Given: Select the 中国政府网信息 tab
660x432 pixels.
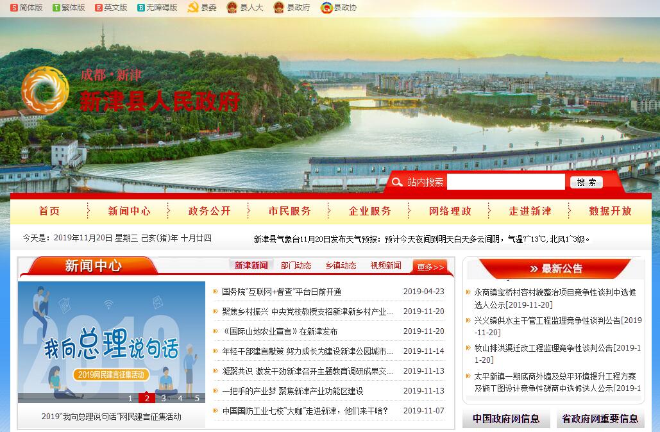Looking at the screenshot, I should click(506, 419).
